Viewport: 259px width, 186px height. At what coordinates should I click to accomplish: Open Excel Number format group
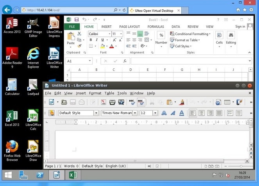click(x=161, y=39)
